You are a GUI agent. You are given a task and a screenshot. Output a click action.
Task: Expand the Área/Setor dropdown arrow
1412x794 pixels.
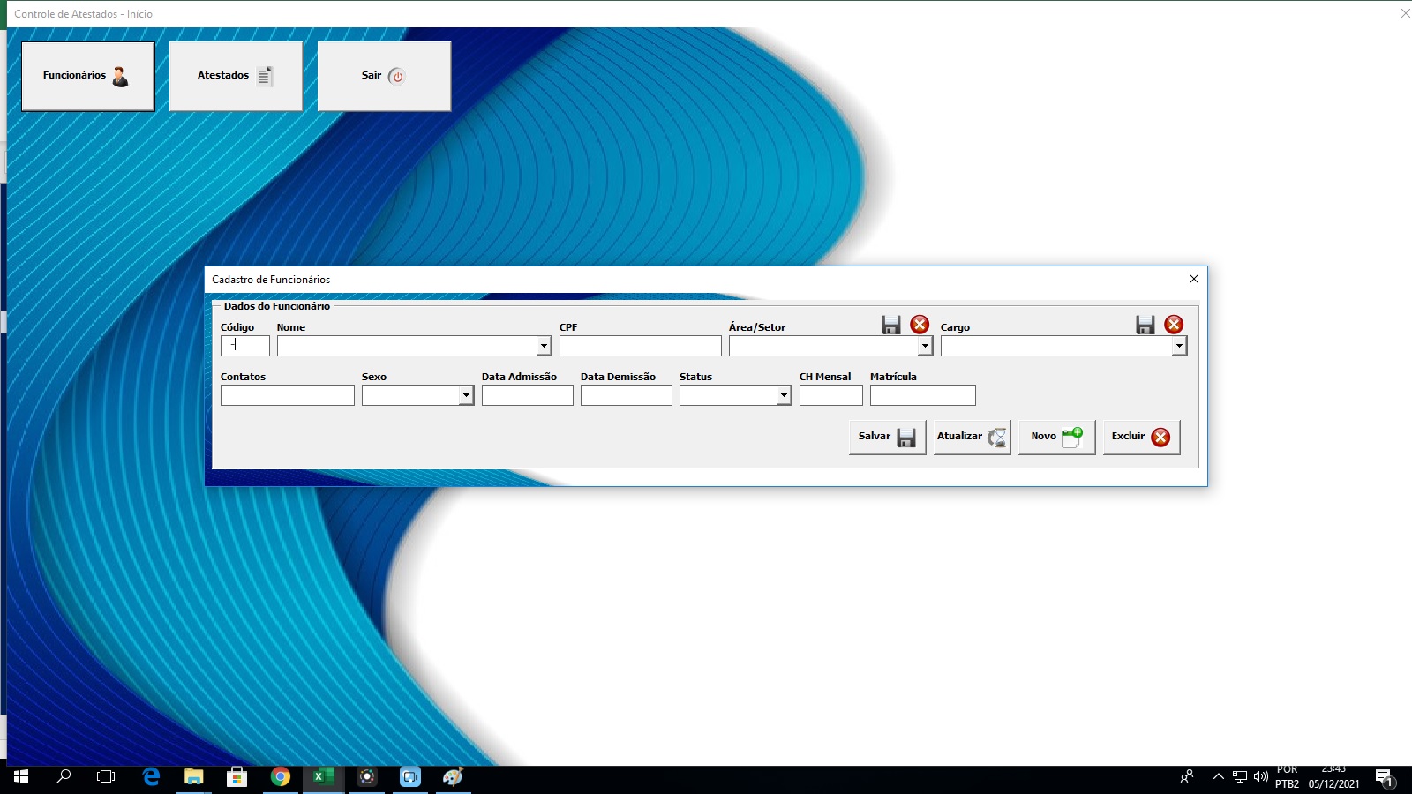pyautogui.click(x=925, y=346)
